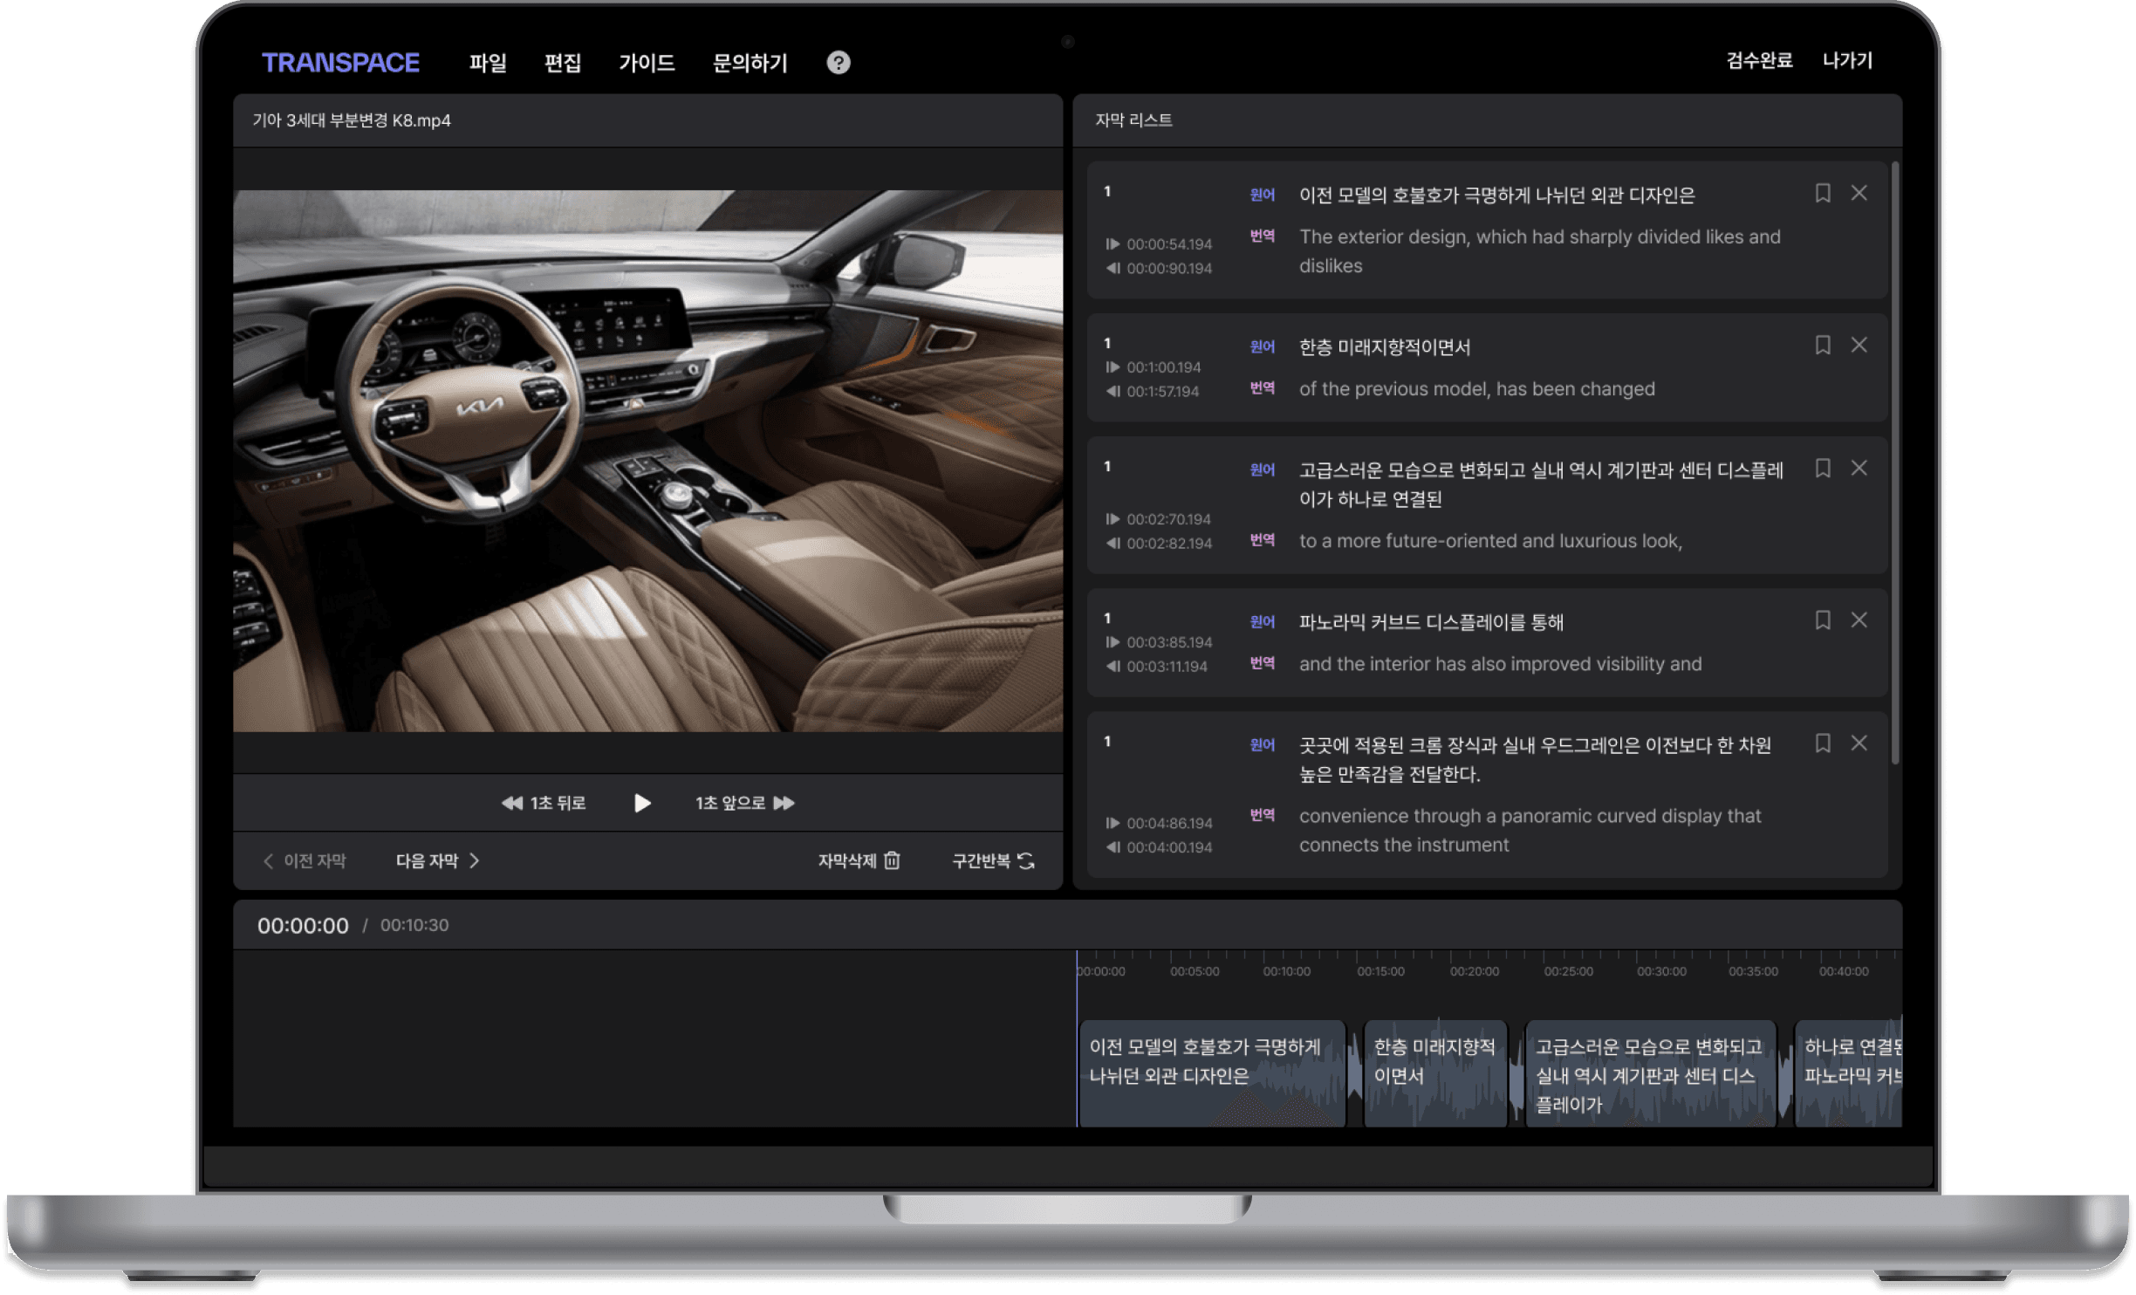Open the 파일 menu

pos(488,63)
